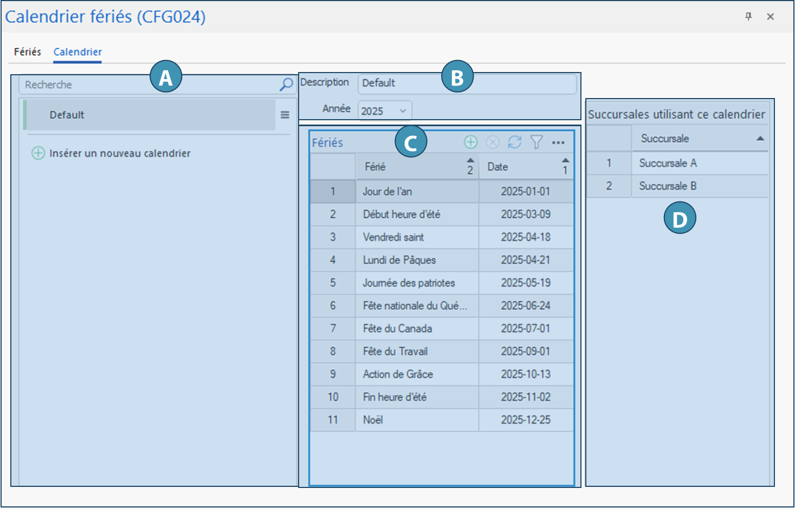Image resolution: width=795 pixels, height=508 pixels.
Task: Expand the Année dropdown
Action: [x=403, y=111]
